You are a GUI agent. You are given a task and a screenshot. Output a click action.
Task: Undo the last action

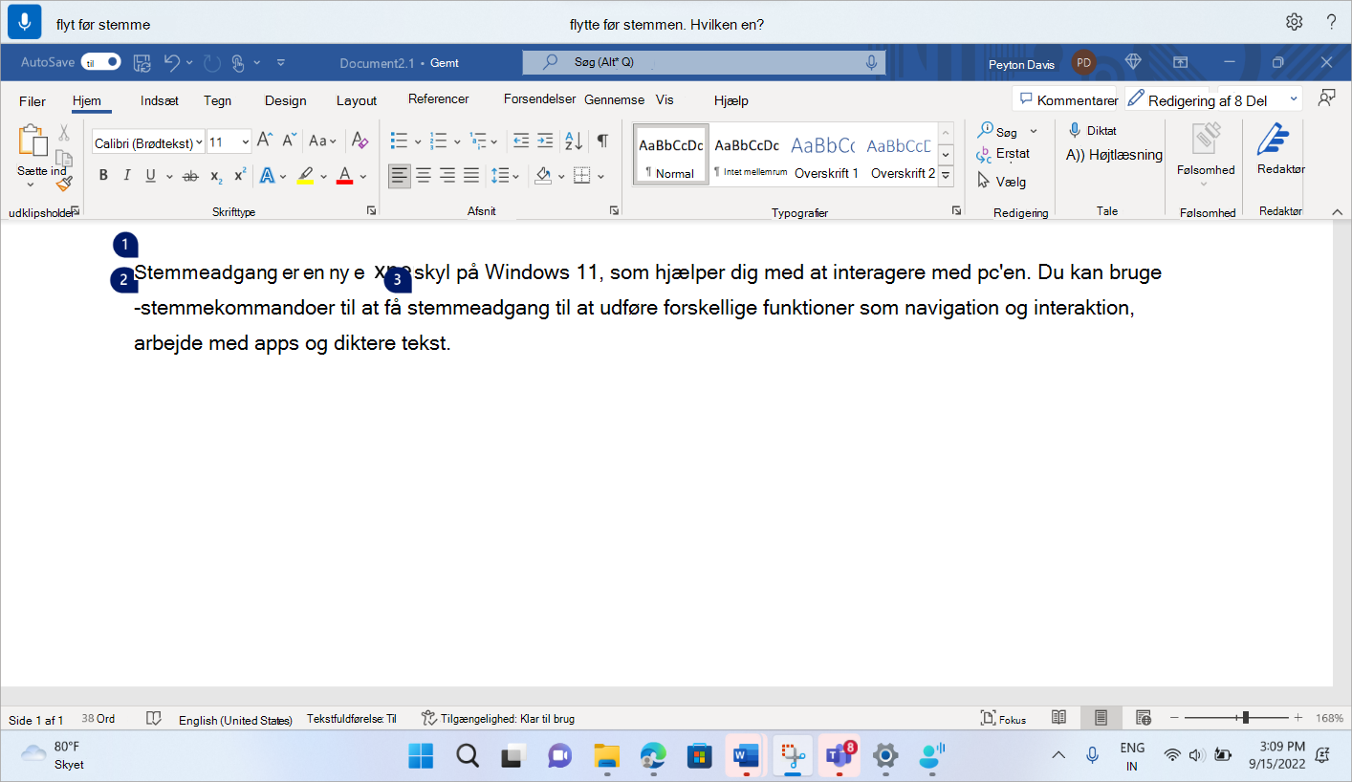pos(172,63)
